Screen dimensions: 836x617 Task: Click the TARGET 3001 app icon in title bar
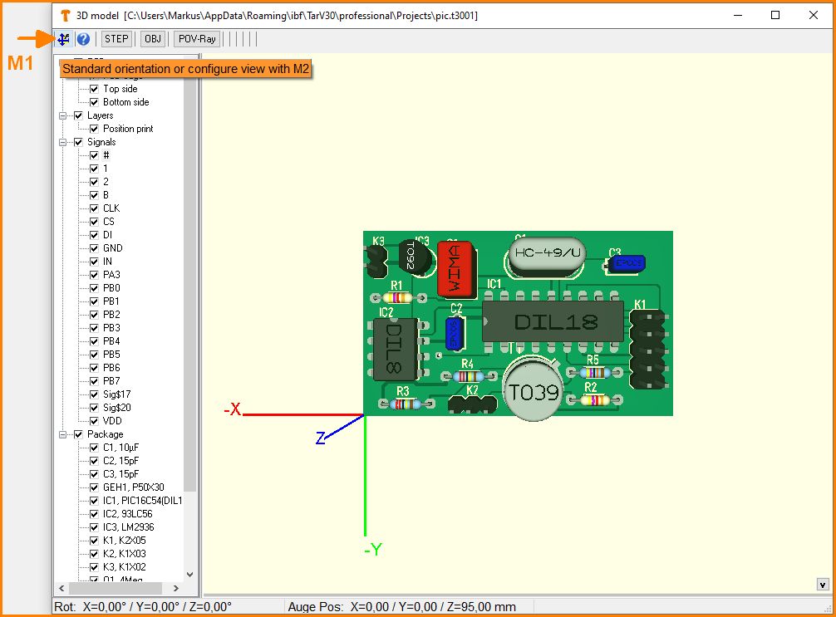coord(64,15)
